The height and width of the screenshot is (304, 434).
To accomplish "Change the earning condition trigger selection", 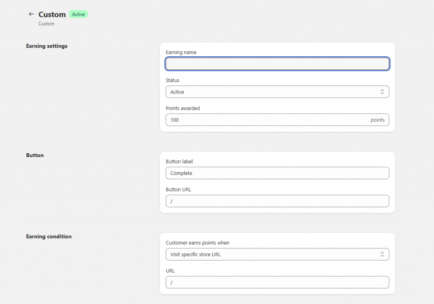I will coord(277,254).
